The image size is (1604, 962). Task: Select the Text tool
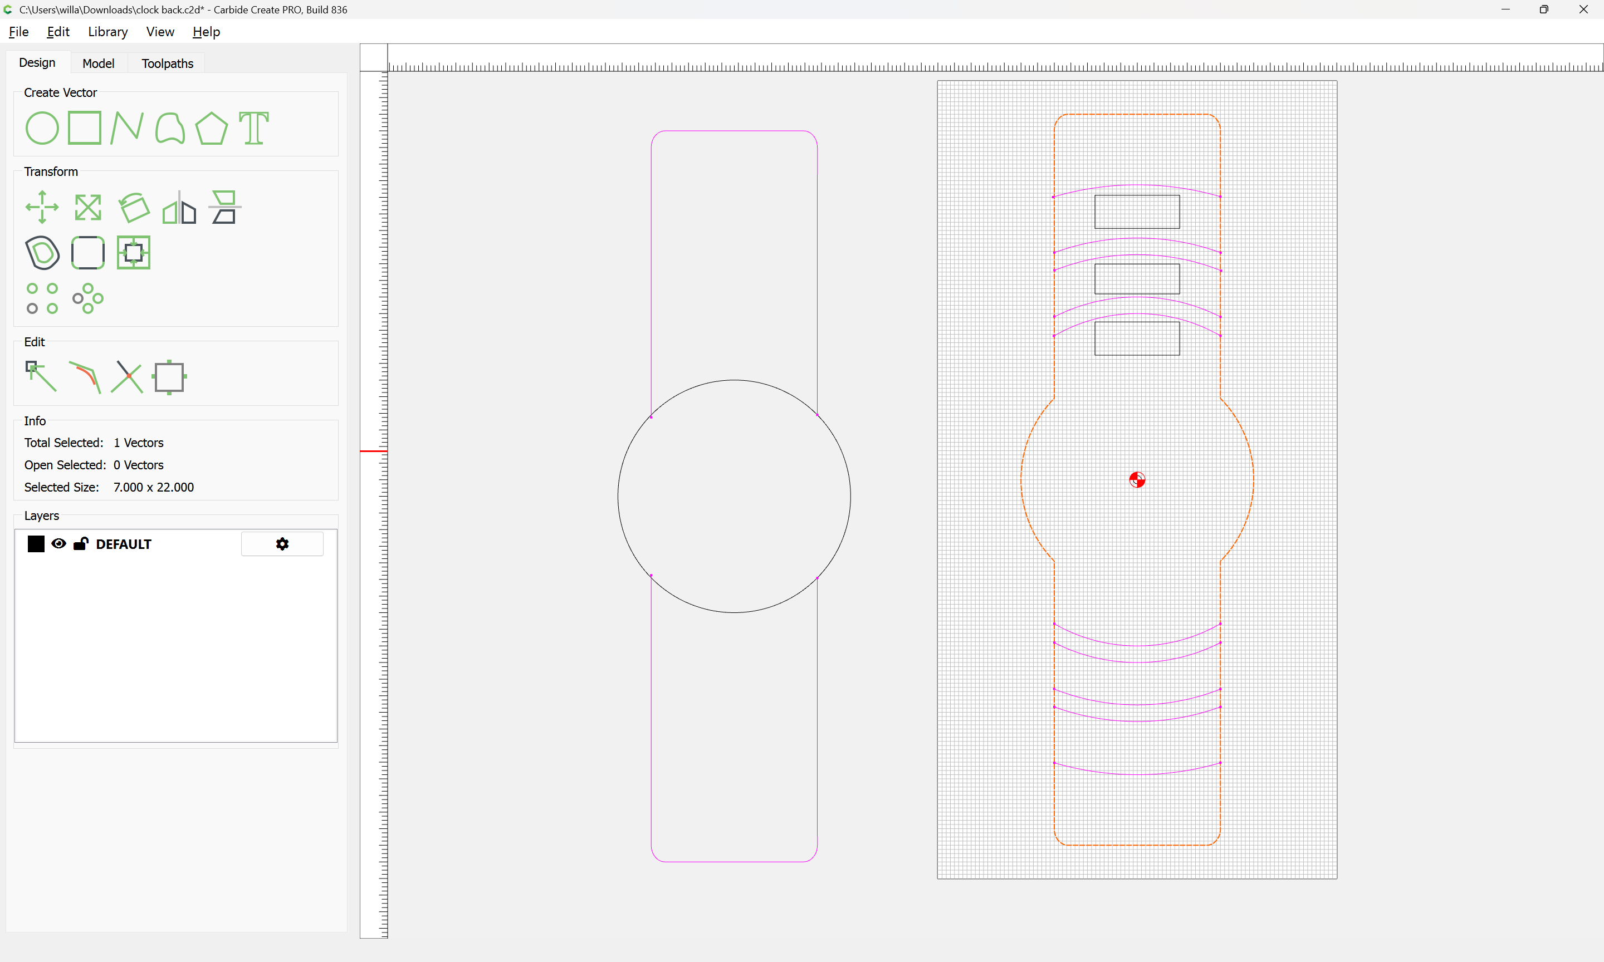(x=253, y=127)
